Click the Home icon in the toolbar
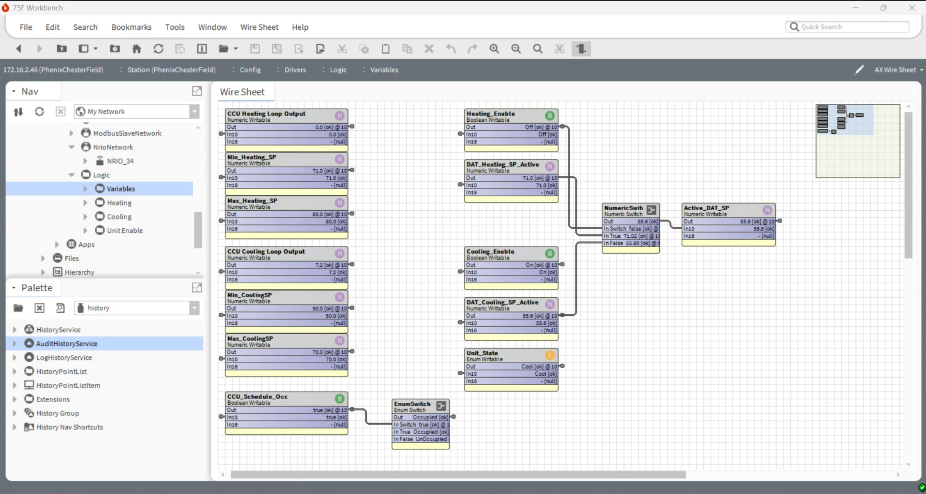This screenshot has height=494, width=926. [136, 49]
